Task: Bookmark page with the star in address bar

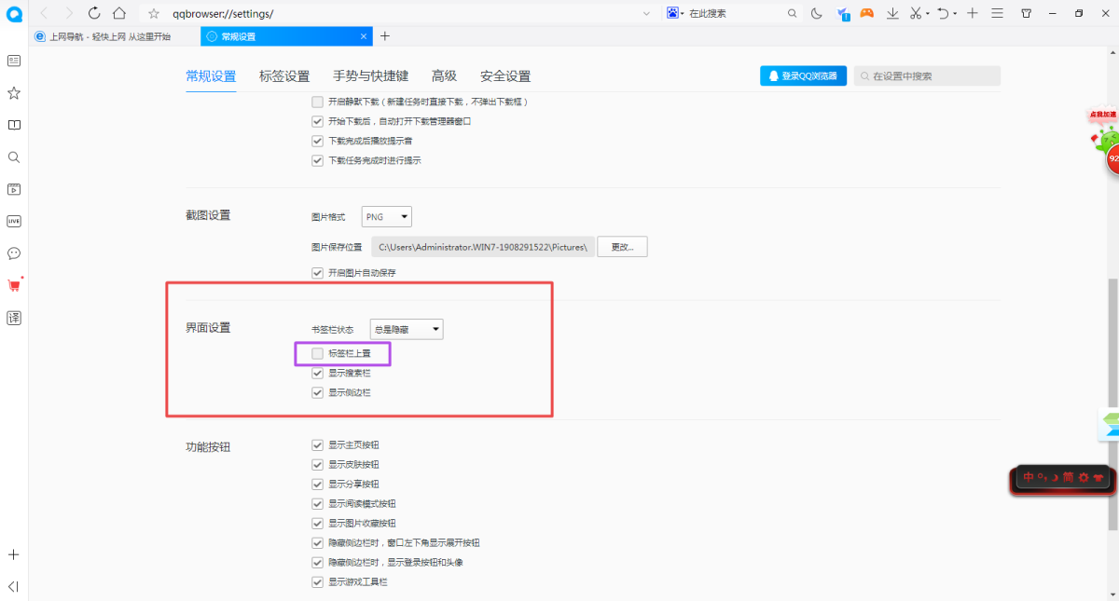Action: pyautogui.click(x=154, y=13)
